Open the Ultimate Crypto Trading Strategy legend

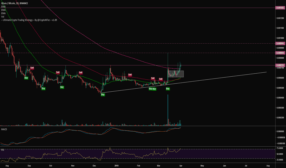click(x=29, y=20)
